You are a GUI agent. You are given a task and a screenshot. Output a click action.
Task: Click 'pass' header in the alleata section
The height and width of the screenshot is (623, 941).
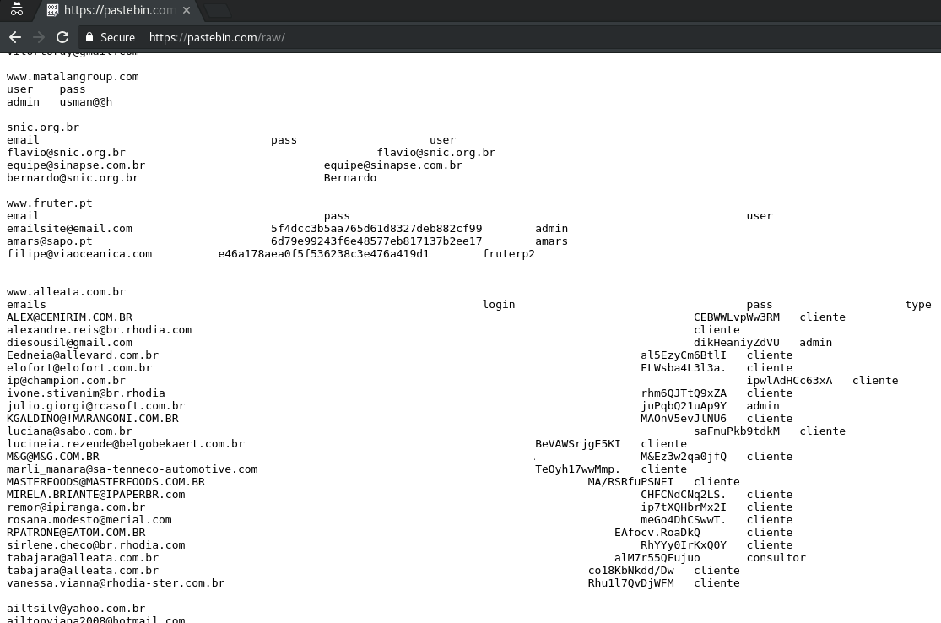[760, 304]
